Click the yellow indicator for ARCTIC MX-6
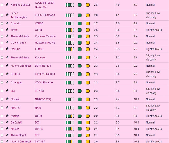Screen dimensions: 169x143 88,108
